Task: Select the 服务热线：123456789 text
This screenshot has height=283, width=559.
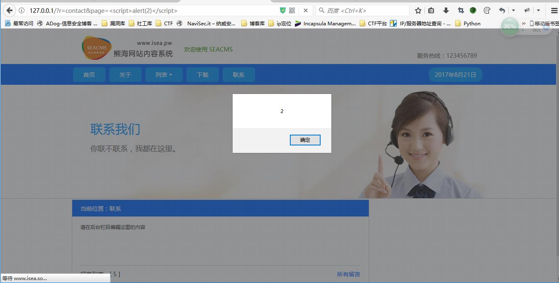Action: pos(447,56)
